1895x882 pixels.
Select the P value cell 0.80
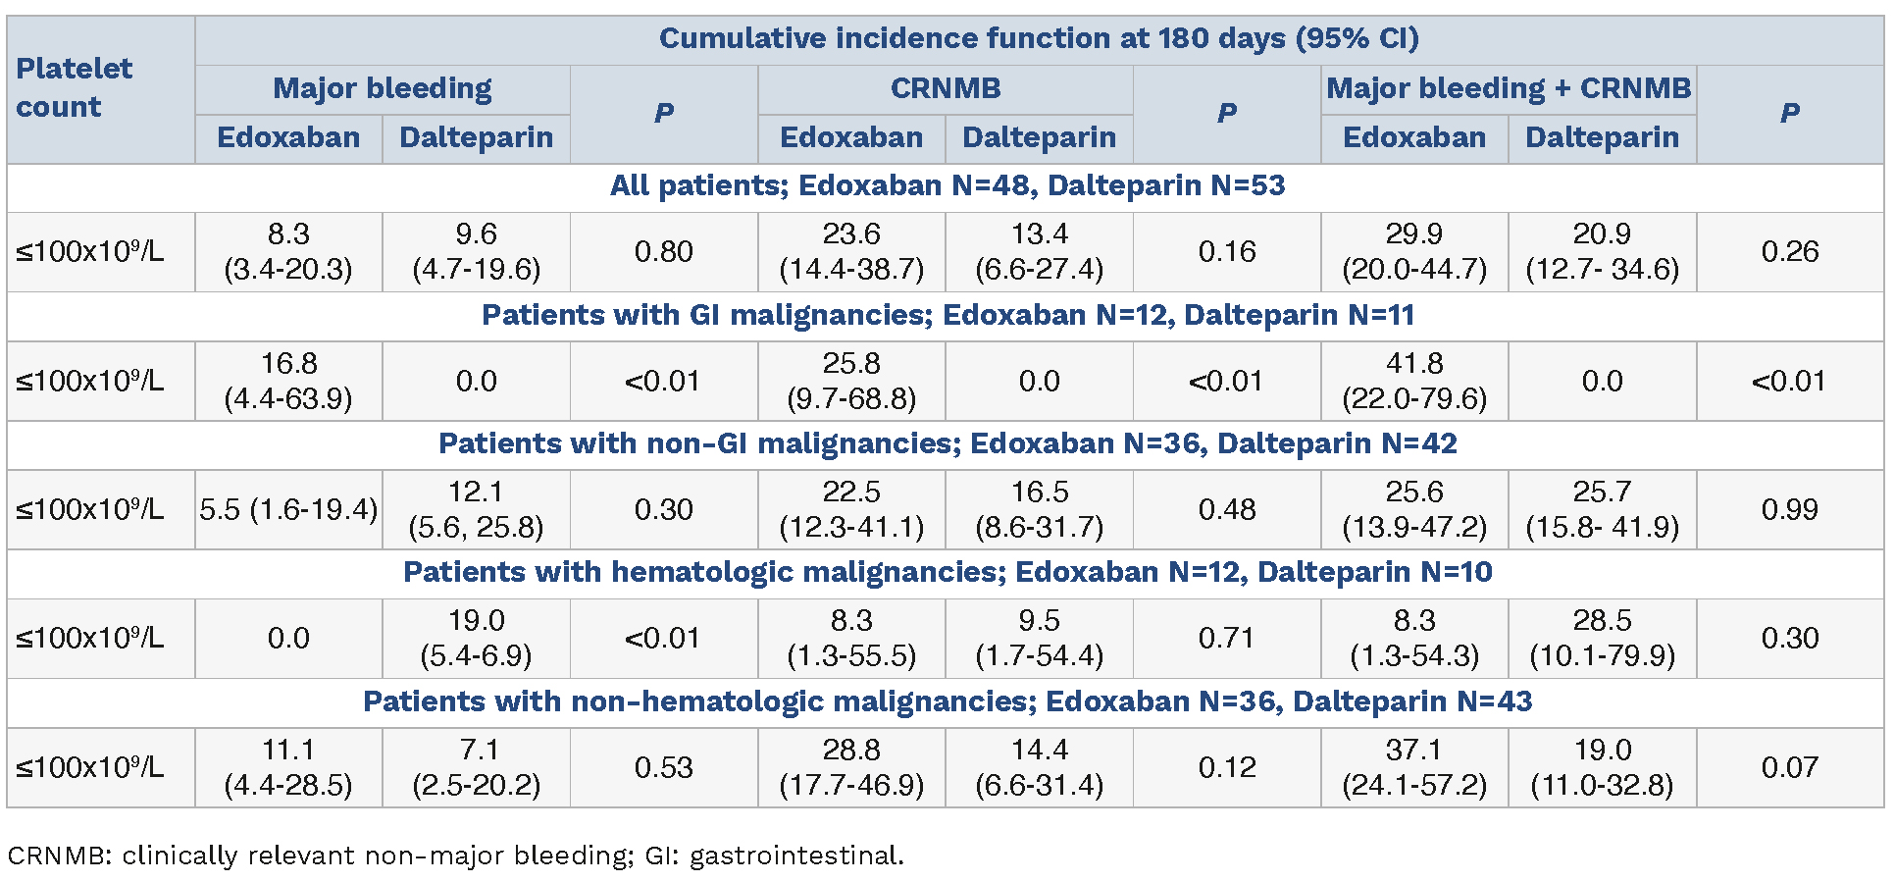[x=663, y=252]
